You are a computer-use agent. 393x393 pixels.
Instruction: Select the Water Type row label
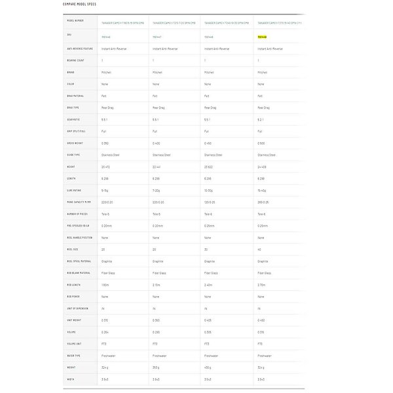(75, 354)
